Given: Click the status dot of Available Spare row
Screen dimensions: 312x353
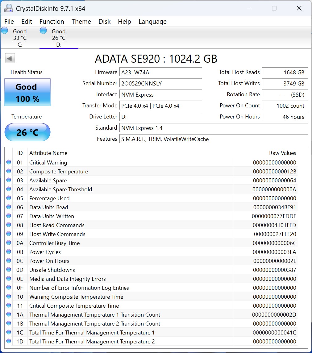Looking at the screenshot, I should [x=9, y=180].
